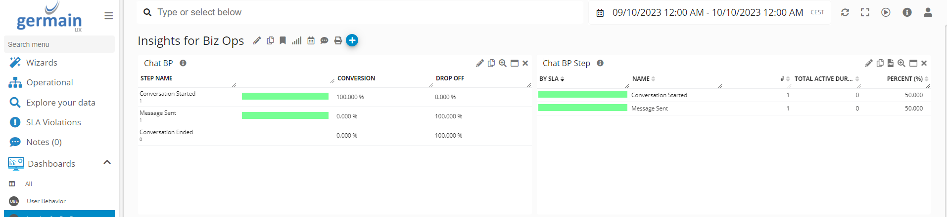Click the Wizards sidebar link
Image resolution: width=947 pixels, height=217 pixels.
(x=42, y=63)
